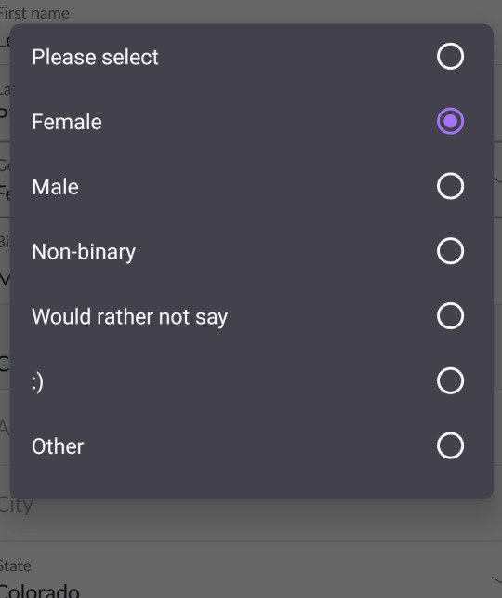
Task: Expand the State dropdown chevron arrow
Action: [496, 580]
